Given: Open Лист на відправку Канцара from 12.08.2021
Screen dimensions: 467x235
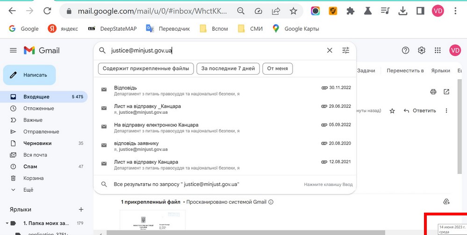Looking at the screenshot, I should 225,165.
